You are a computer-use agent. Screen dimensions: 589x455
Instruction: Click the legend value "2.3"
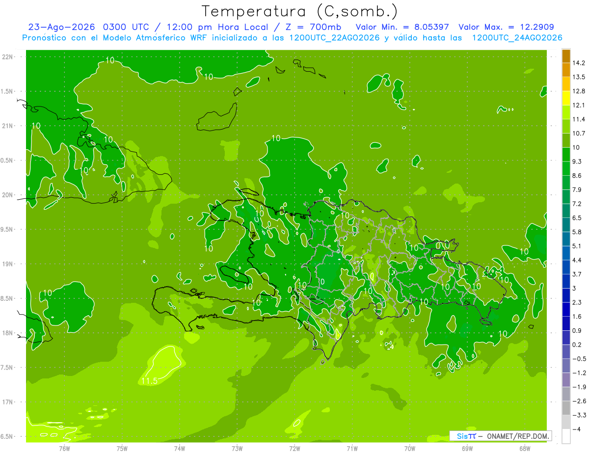pyautogui.click(x=577, y=302)
